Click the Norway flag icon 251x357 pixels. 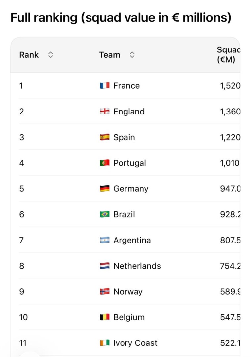[105, 291]
